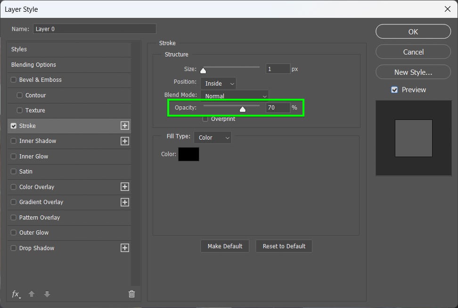Click the Size slider handle

pos(203,71)
